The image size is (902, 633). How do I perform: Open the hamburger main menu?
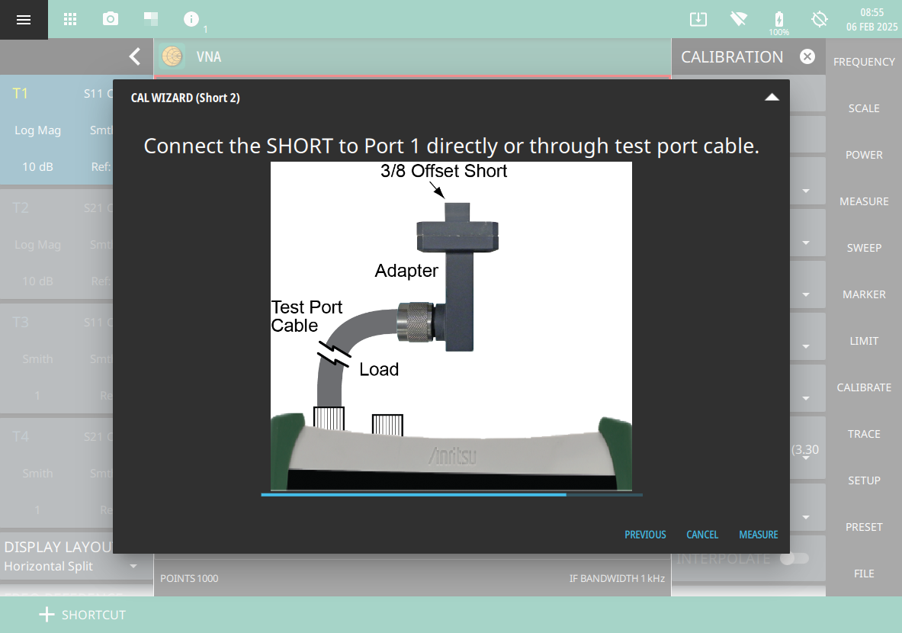[24, 20]
